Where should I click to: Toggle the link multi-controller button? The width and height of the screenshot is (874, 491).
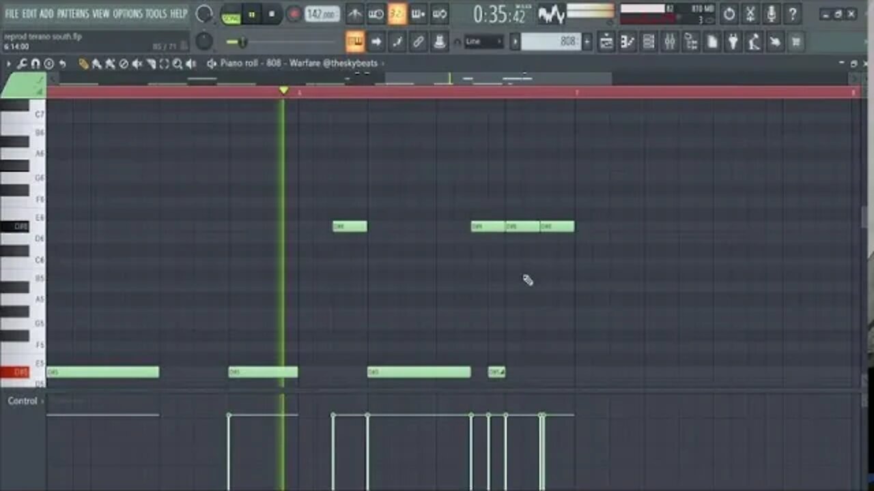click(x=419, y=42)
